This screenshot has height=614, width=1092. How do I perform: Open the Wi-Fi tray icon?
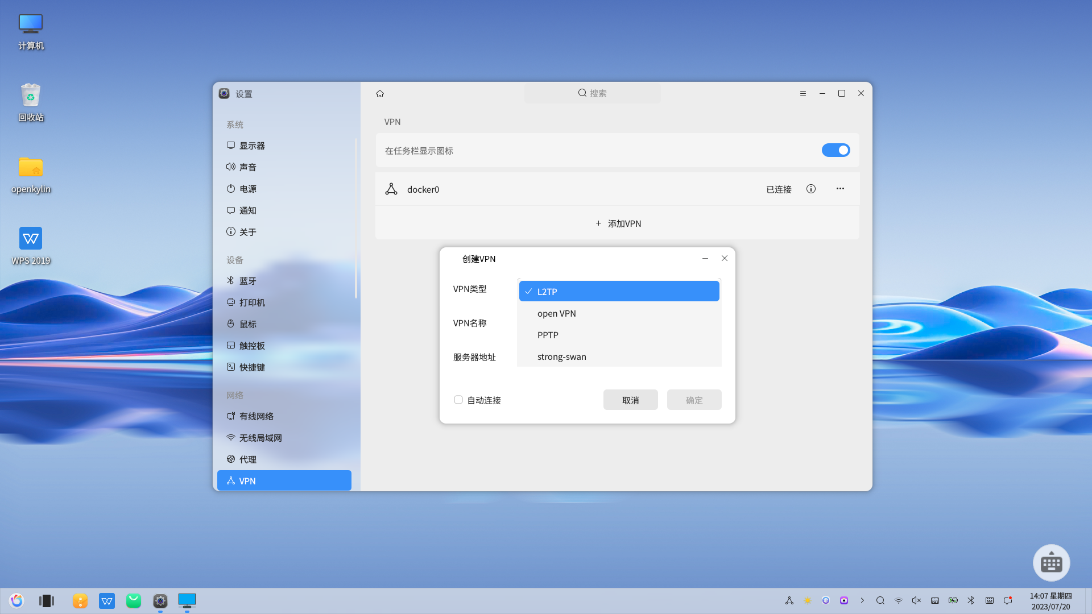899,600
